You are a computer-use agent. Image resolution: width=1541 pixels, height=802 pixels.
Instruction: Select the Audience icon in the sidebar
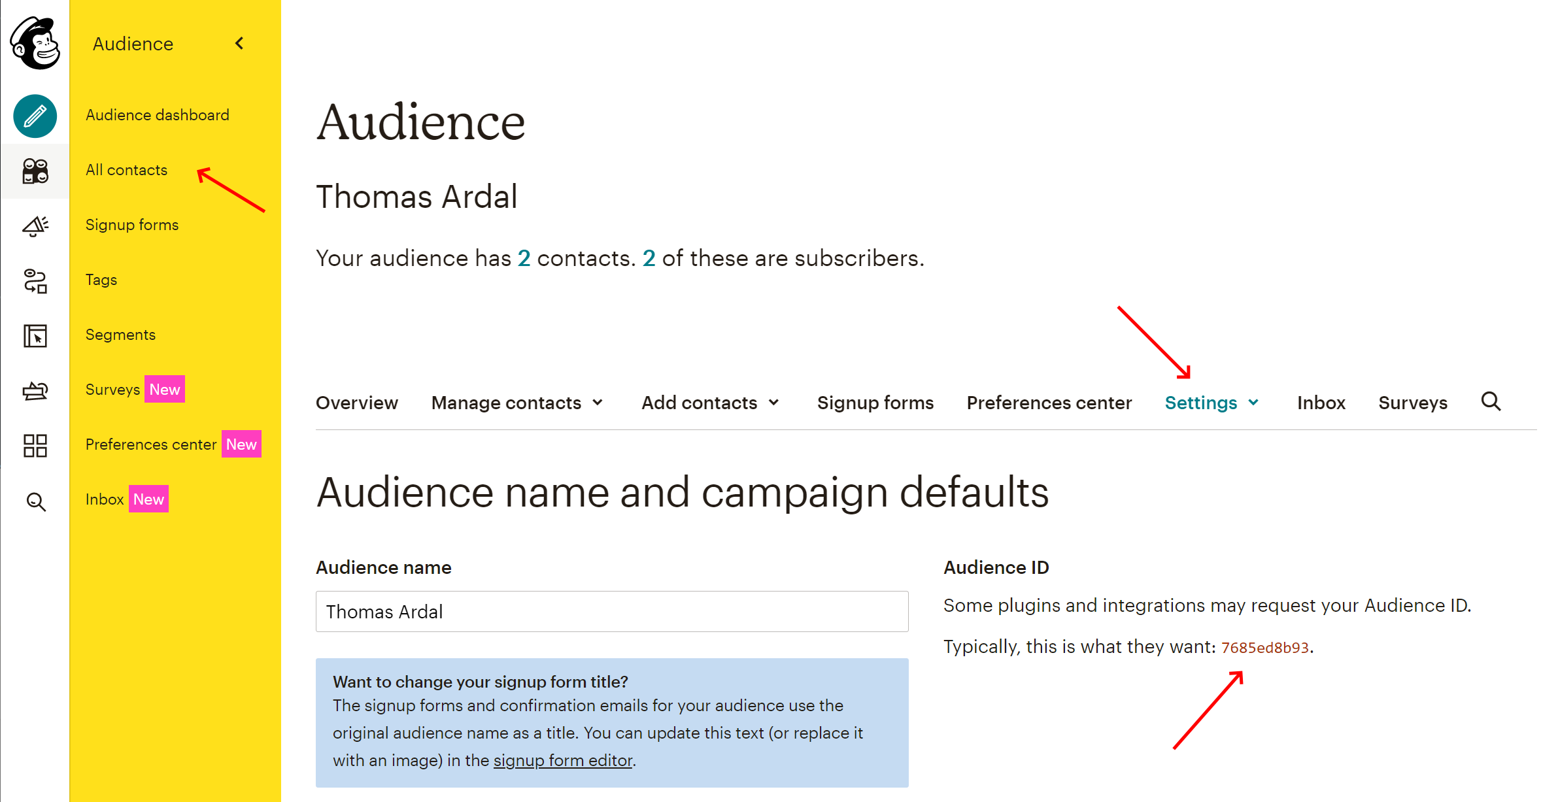click(35, 171)
